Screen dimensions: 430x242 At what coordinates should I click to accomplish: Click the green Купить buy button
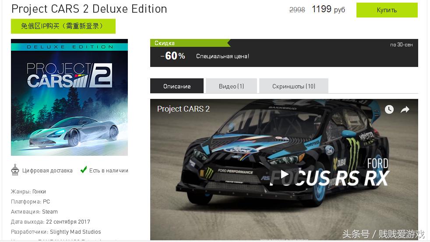click(387, 10)
